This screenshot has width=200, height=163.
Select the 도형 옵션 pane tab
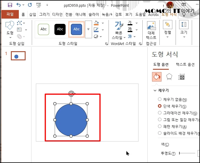161,64
